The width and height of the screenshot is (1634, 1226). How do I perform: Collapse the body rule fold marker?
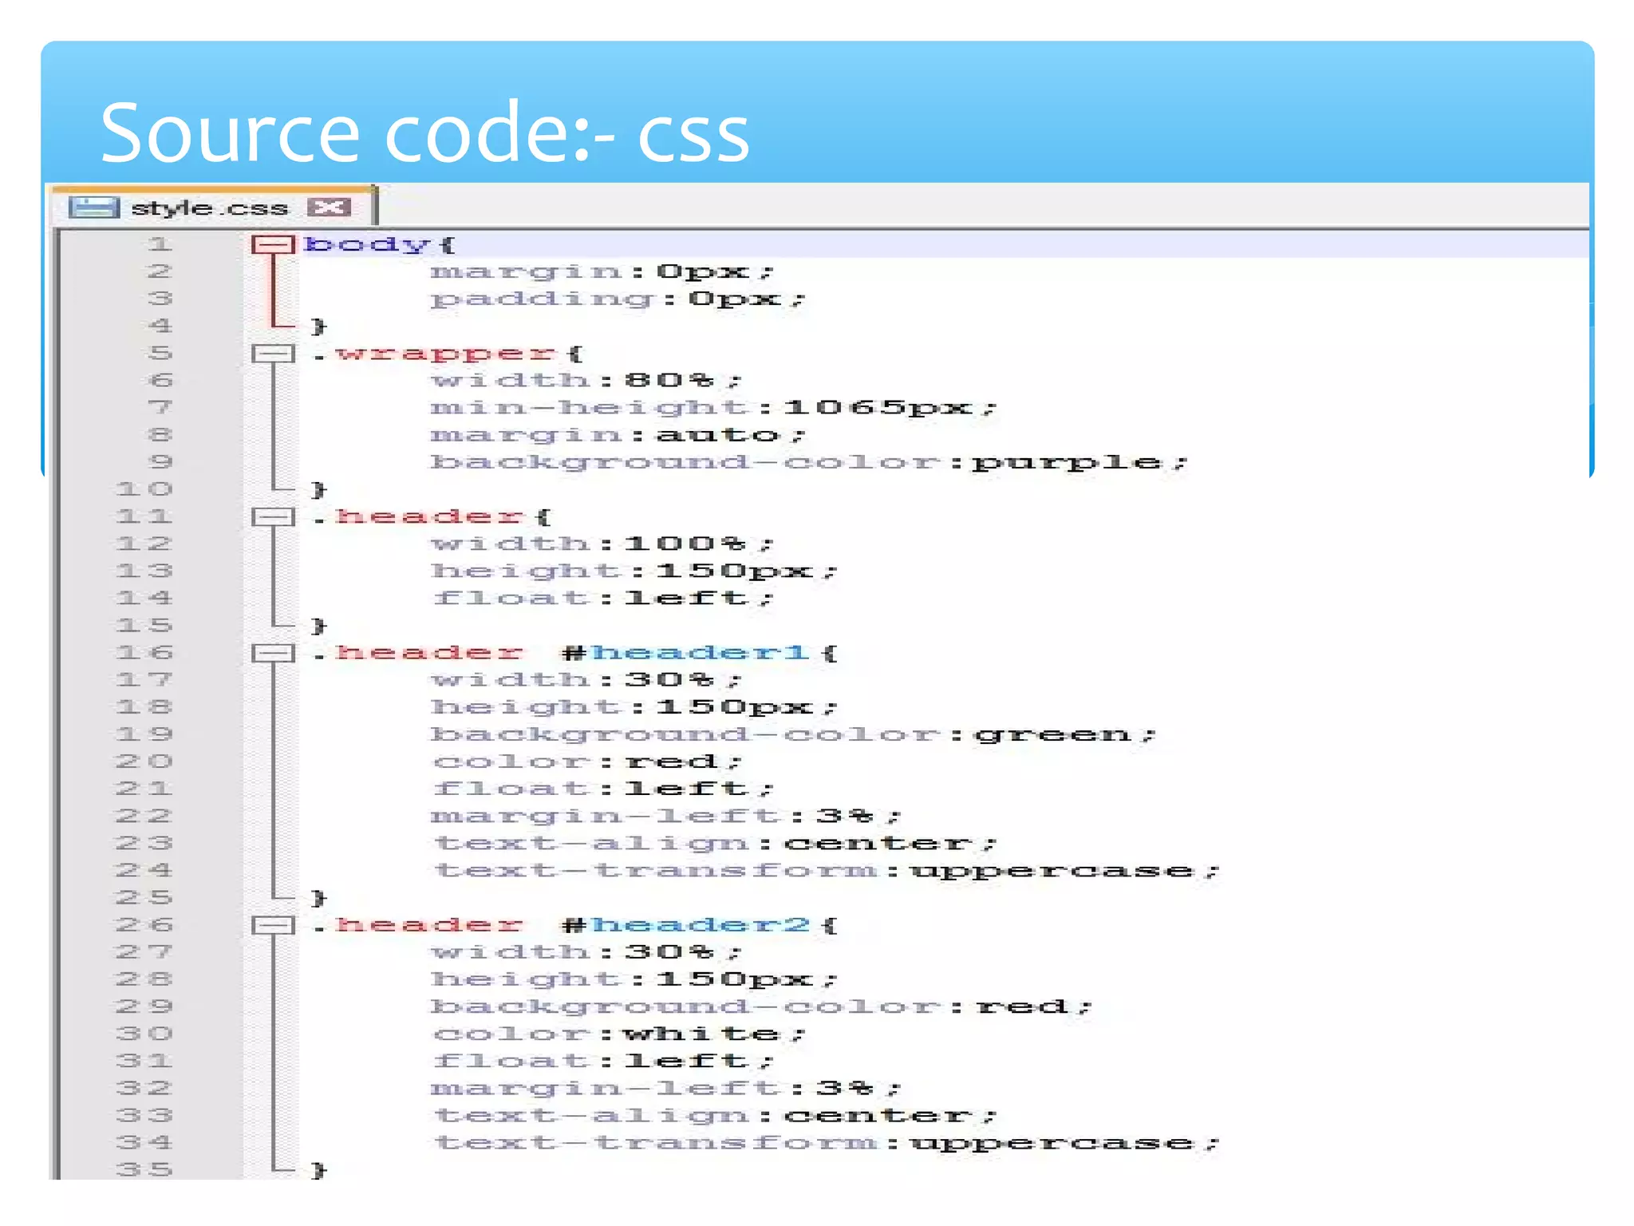pos(272,244)
